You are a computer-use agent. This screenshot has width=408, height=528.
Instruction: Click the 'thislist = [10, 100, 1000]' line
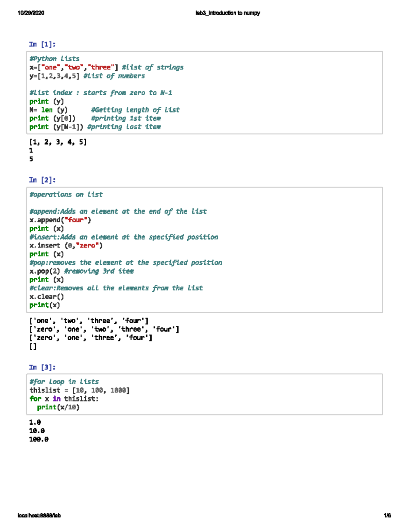click(80, 390)
